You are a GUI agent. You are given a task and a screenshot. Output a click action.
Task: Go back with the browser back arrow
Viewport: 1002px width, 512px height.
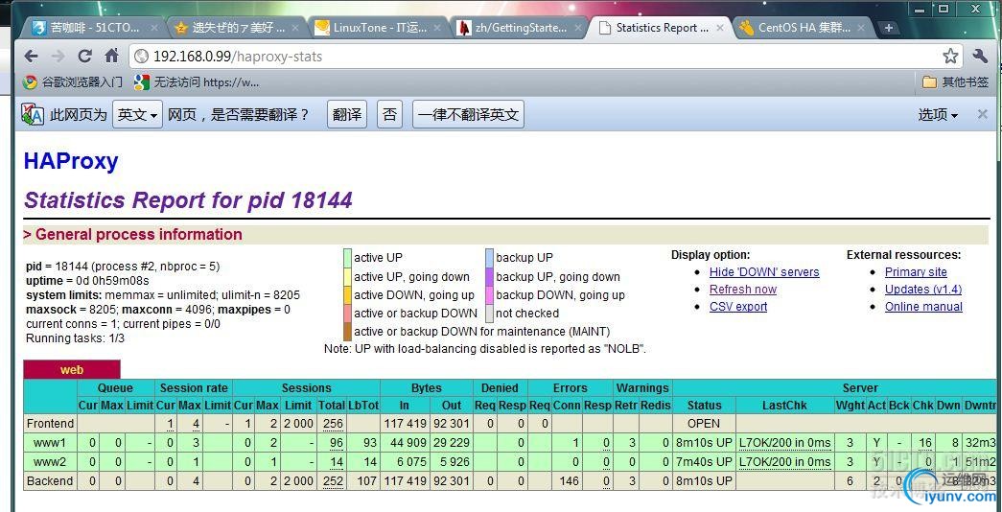click(31, 57)
